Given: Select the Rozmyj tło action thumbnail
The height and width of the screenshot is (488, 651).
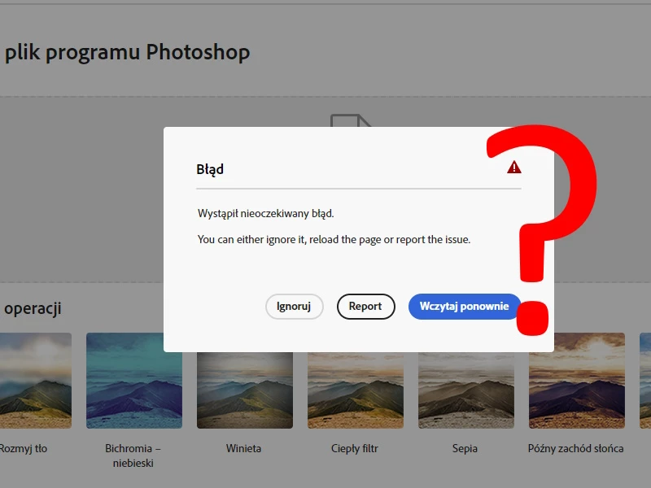Looking at the screenshot, I should coord(36,381).
